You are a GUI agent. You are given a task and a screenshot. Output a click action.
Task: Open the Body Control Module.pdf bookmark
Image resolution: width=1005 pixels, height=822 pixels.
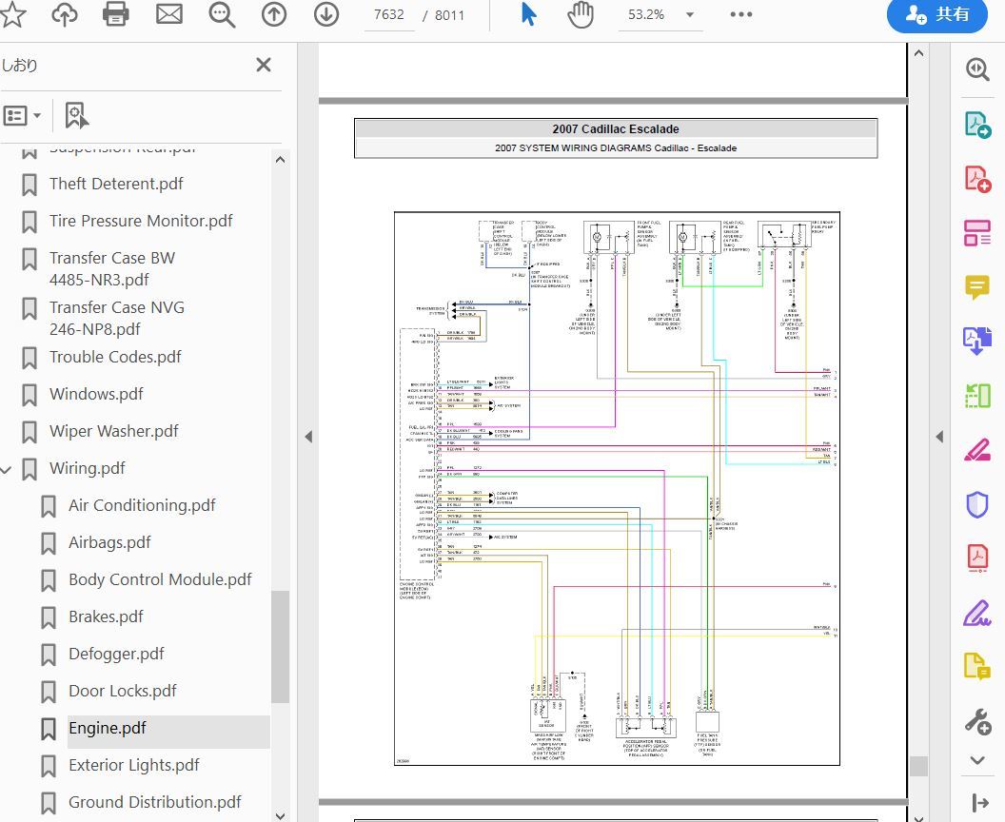pyautogui.click(x=160, y=579)
